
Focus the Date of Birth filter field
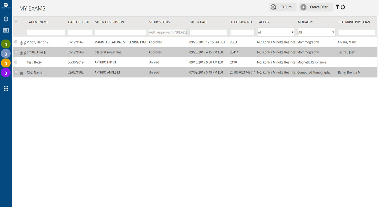click(x=80, y=32)
